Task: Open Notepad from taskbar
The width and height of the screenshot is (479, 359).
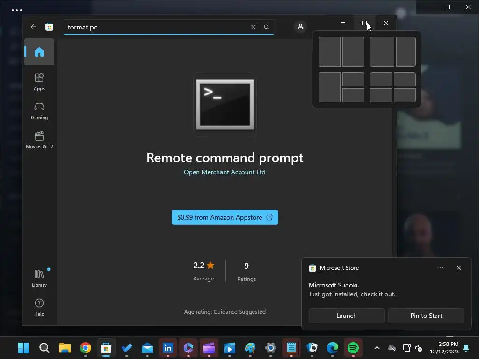Action: point(291,348)
